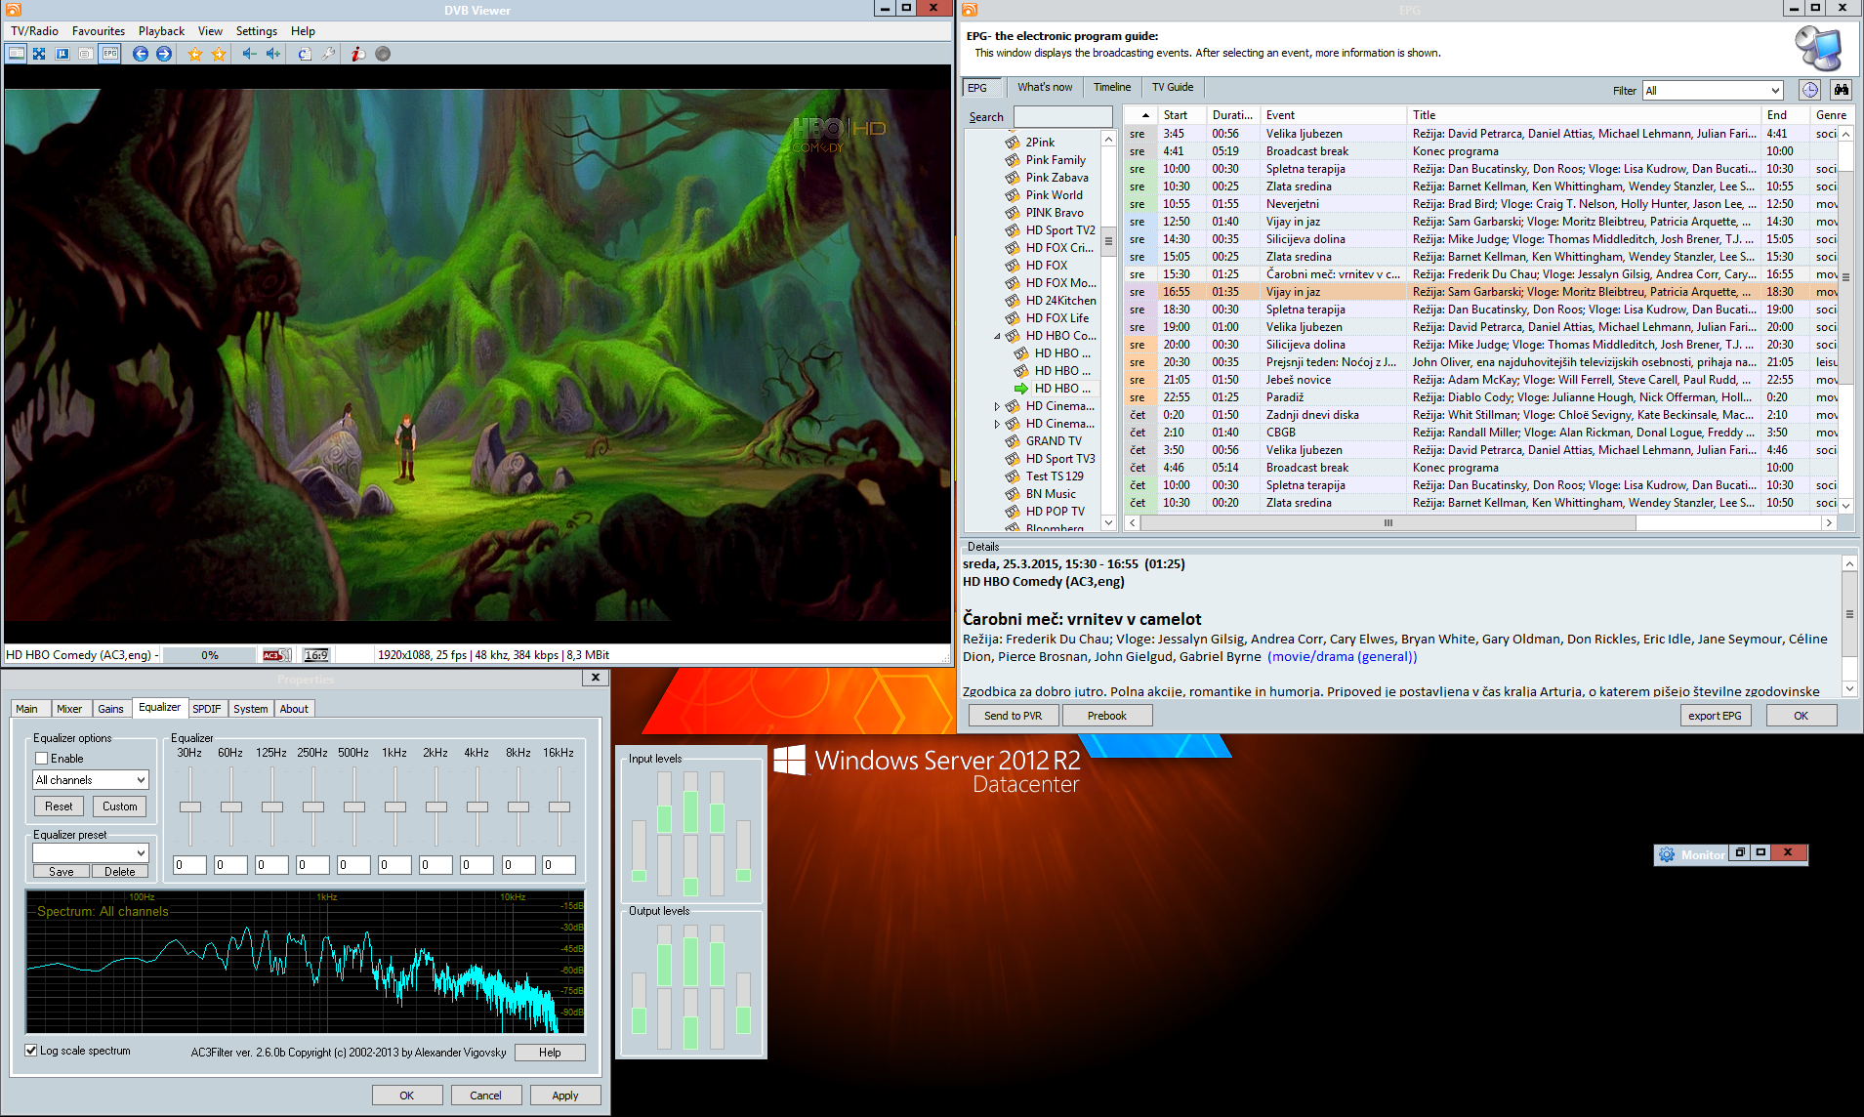Click the volume 0% bar in status bar
The image size is (1864, 1117).
pyautogui.click(x=210, y=655)
